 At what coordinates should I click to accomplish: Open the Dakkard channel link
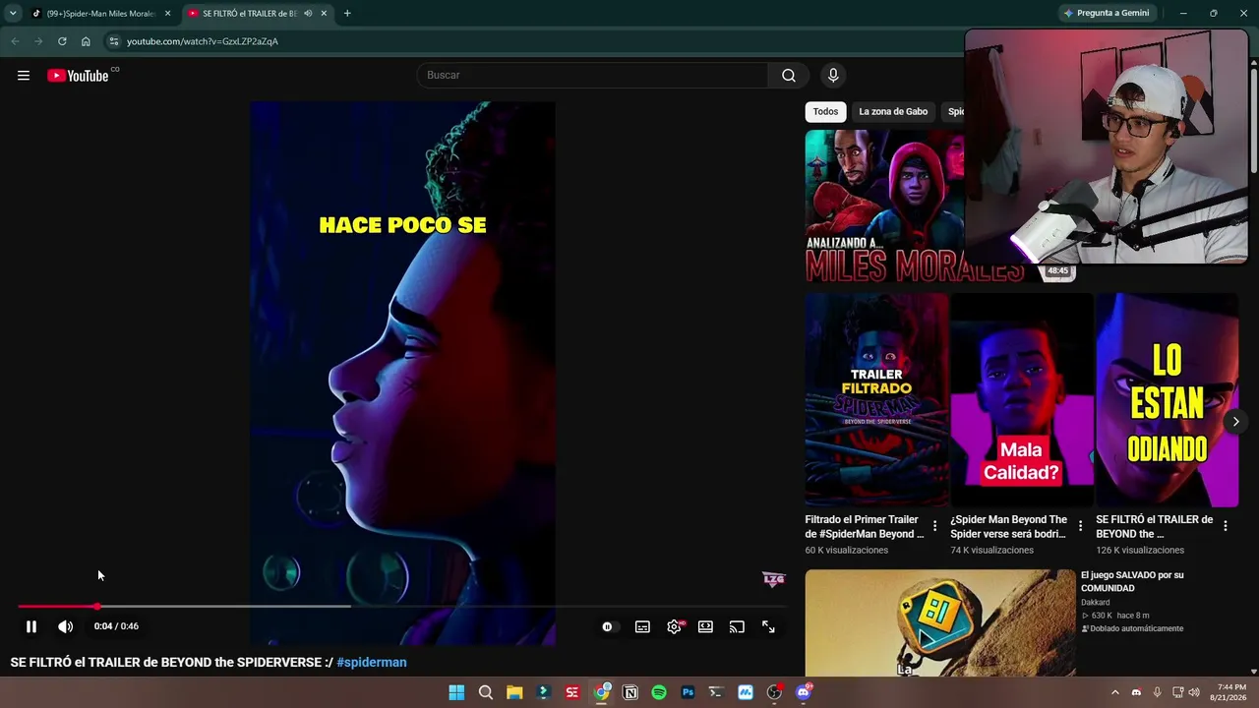1096,603
